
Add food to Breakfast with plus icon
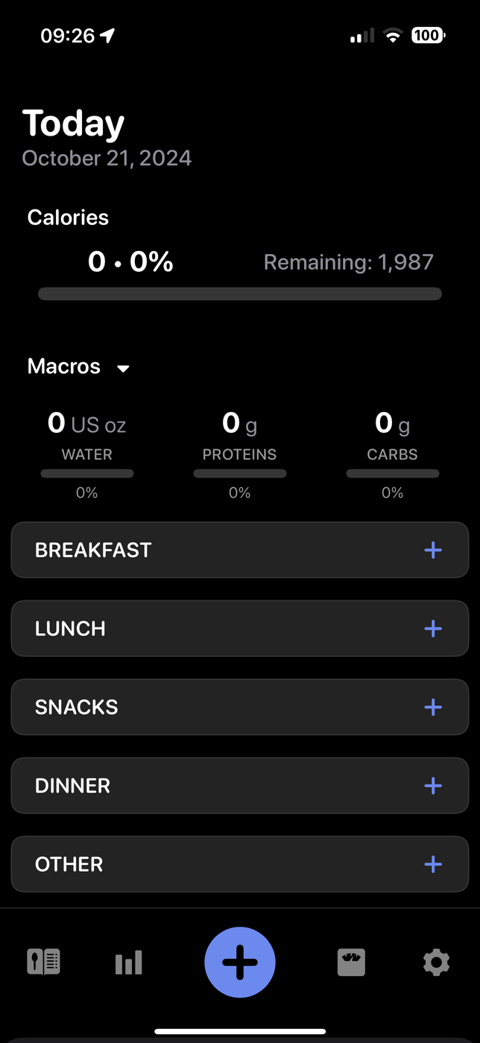(x=433, y=550)
